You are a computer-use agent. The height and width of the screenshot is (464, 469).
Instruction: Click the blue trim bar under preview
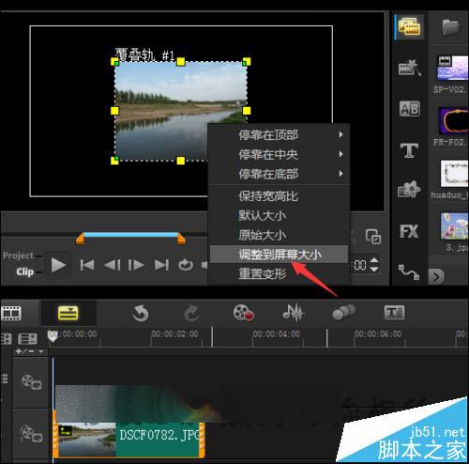tap(130, 235)
